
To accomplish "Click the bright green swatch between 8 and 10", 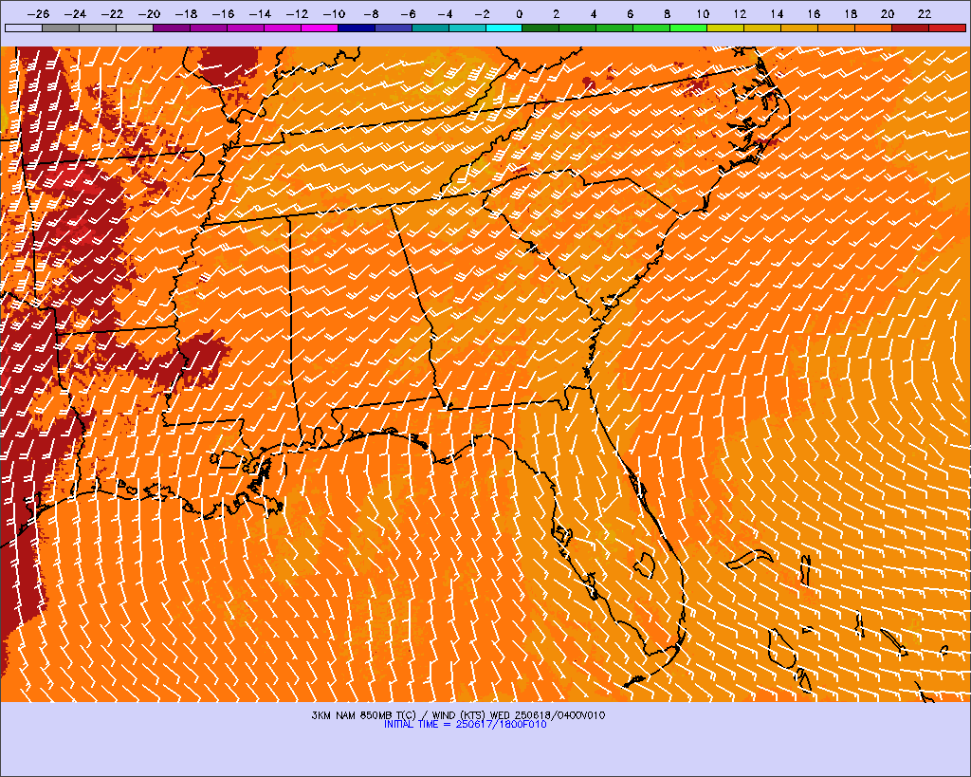I will tap(689, 28).
